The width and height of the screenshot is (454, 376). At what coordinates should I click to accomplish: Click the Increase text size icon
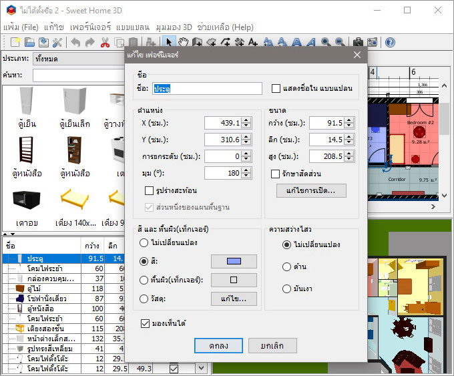268,42
